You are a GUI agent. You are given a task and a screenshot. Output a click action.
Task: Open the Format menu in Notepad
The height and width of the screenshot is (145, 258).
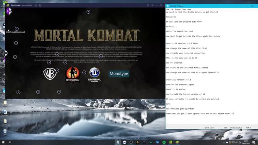click(178, 9)
